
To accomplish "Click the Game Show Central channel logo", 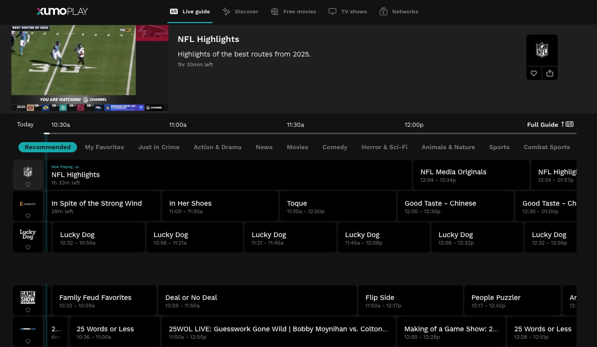I will point(28,297).
